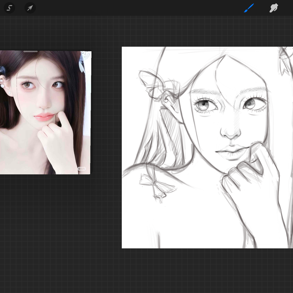
Task: Select the blue Brush tool
Action: point(249,8)
